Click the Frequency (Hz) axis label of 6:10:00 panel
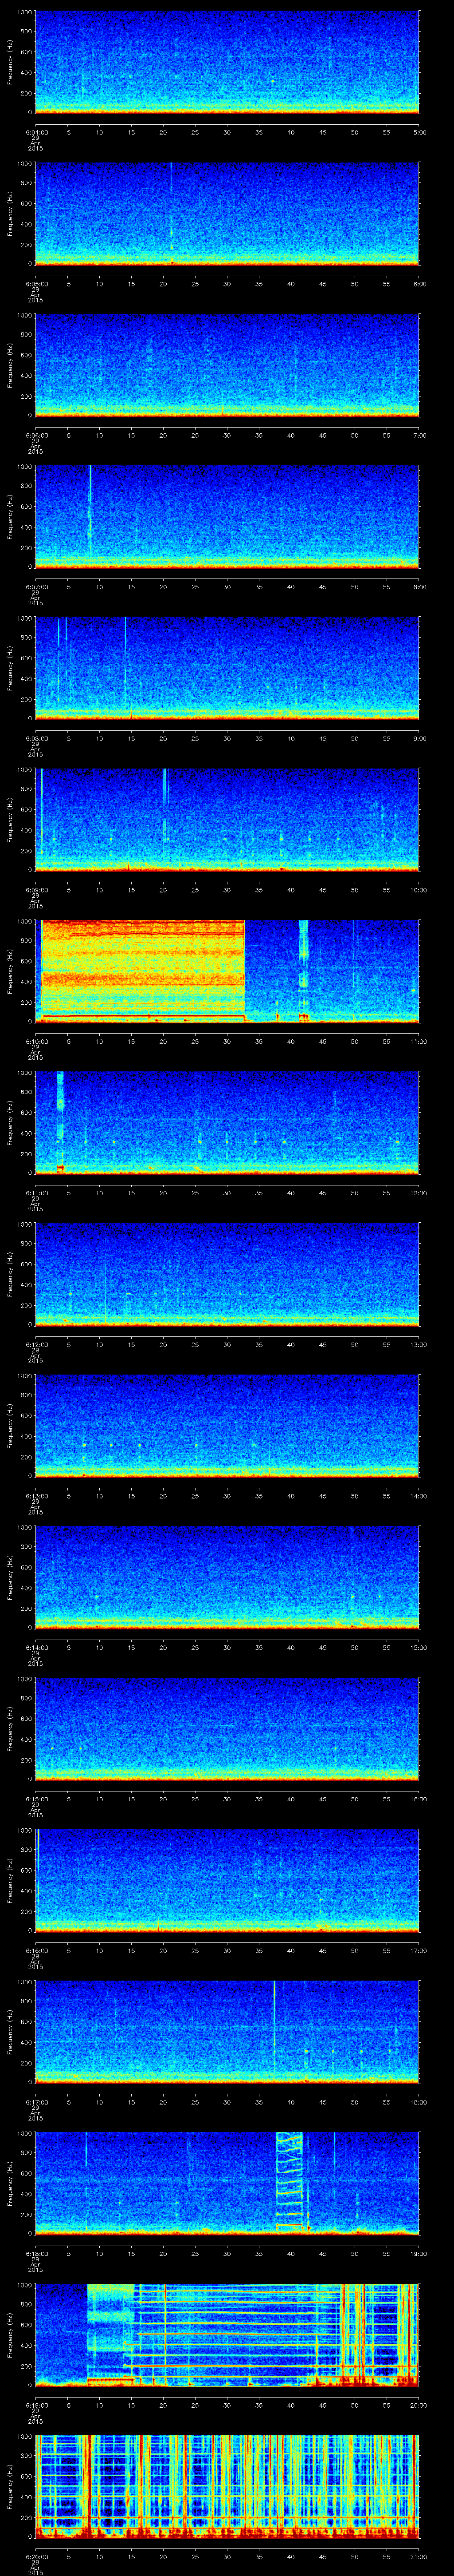Viewport: 454px width, 2576px height. 10,970
